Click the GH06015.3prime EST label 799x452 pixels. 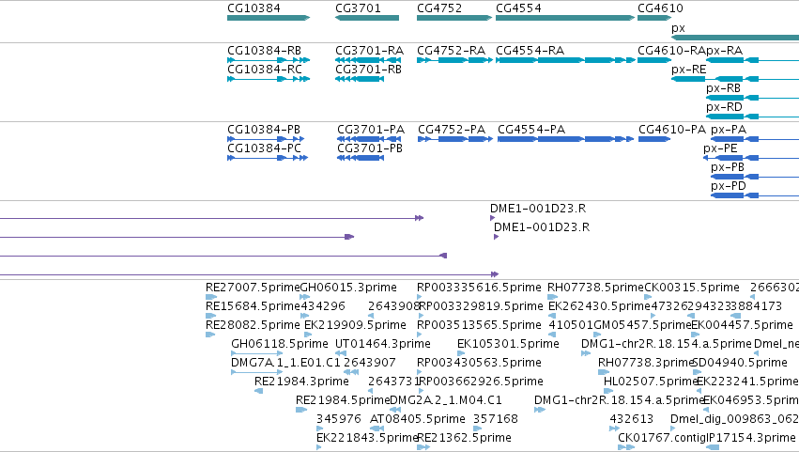tap(348, 288)
